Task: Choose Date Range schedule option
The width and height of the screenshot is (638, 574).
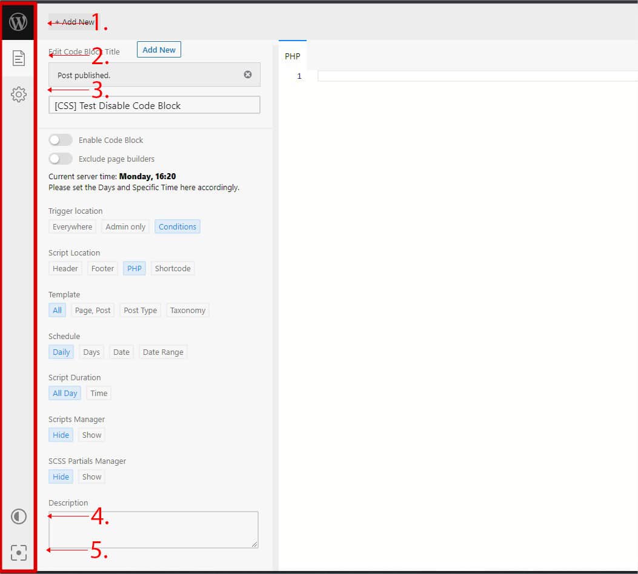Action: tap(163, 352)
